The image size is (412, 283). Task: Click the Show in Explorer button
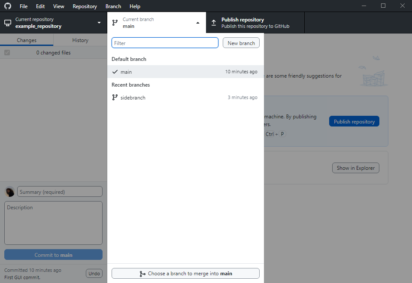355,168
